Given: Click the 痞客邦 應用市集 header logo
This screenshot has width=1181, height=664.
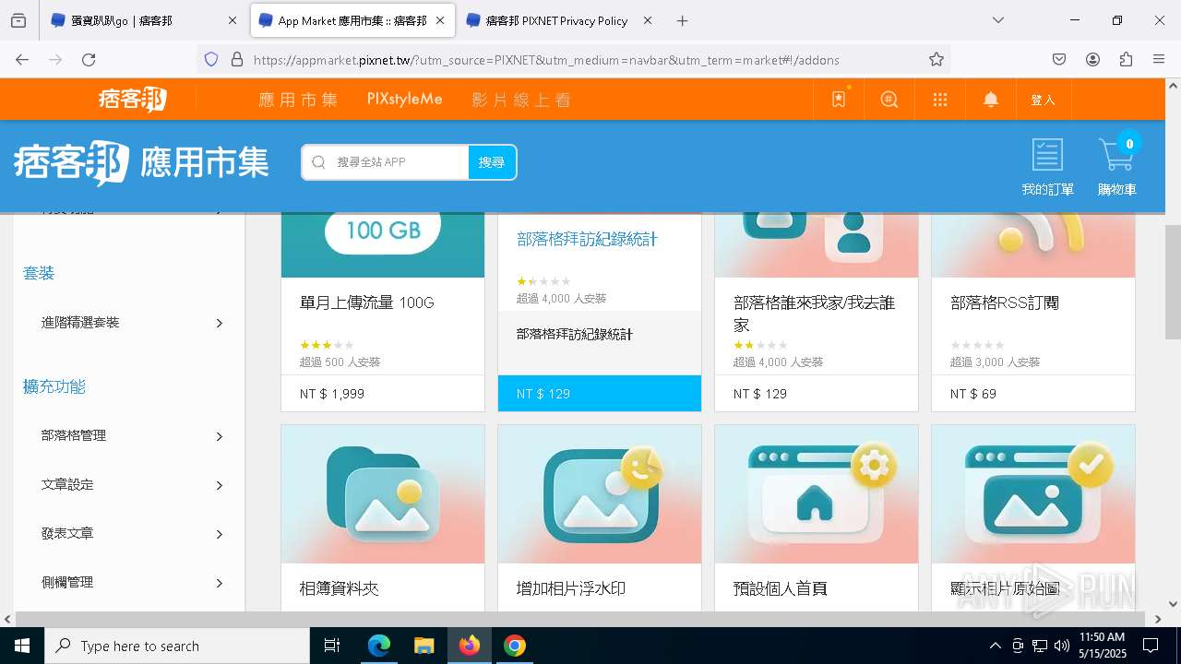Looking at the screenshot, I should pos(141,162).
